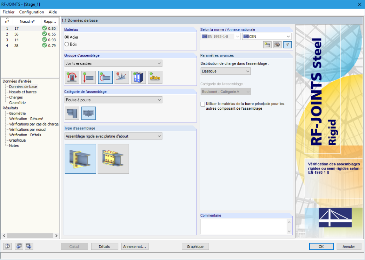Click the Détails button
The height and width of the screenshot is (260, 365).
point(104,247)
